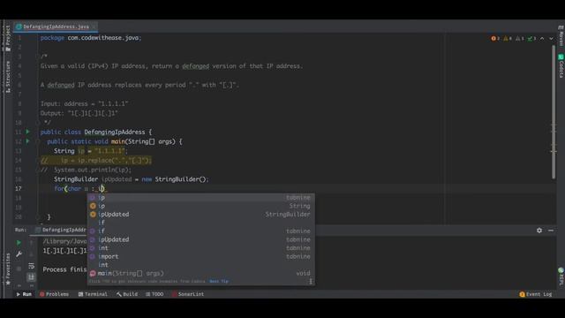Viewport: 565px width, 318px height.
Task: Go to previous highlighted error arrow
Action: point(542,39)
